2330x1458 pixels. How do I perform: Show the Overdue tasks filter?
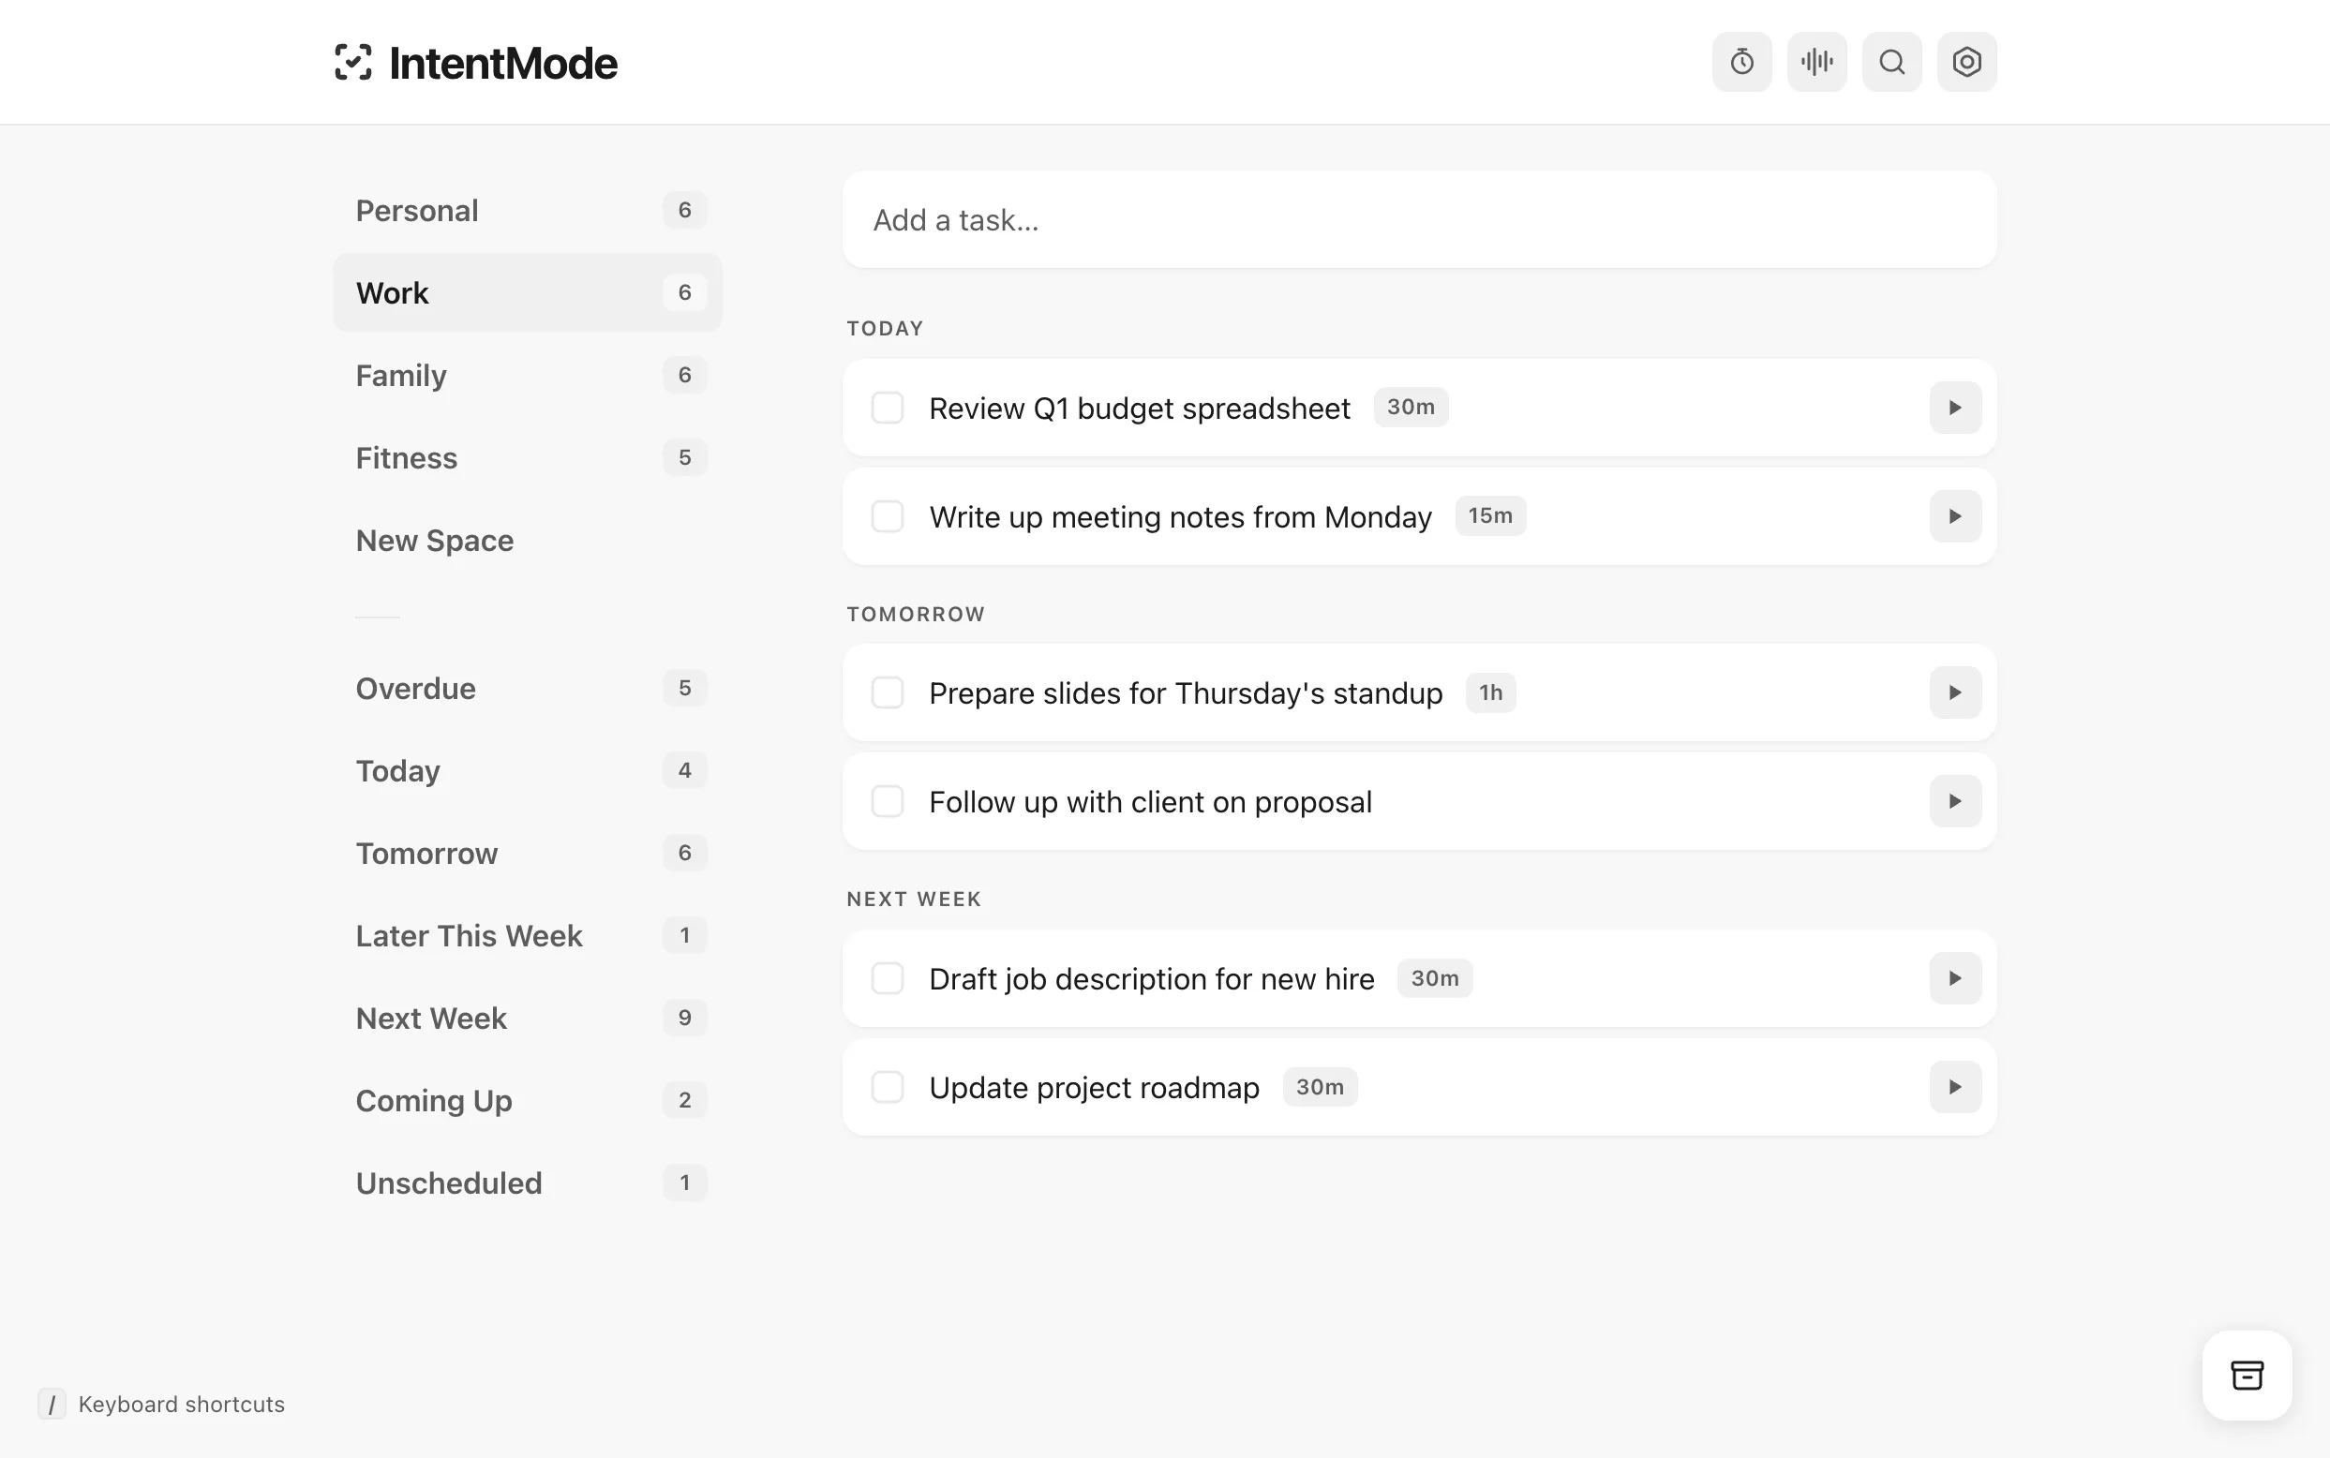point(415,689)
